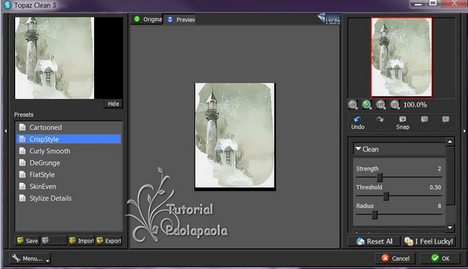Maximize the Topaz Clean window
The height and width of the screenshot is (269, 468).
pos(433,4)
